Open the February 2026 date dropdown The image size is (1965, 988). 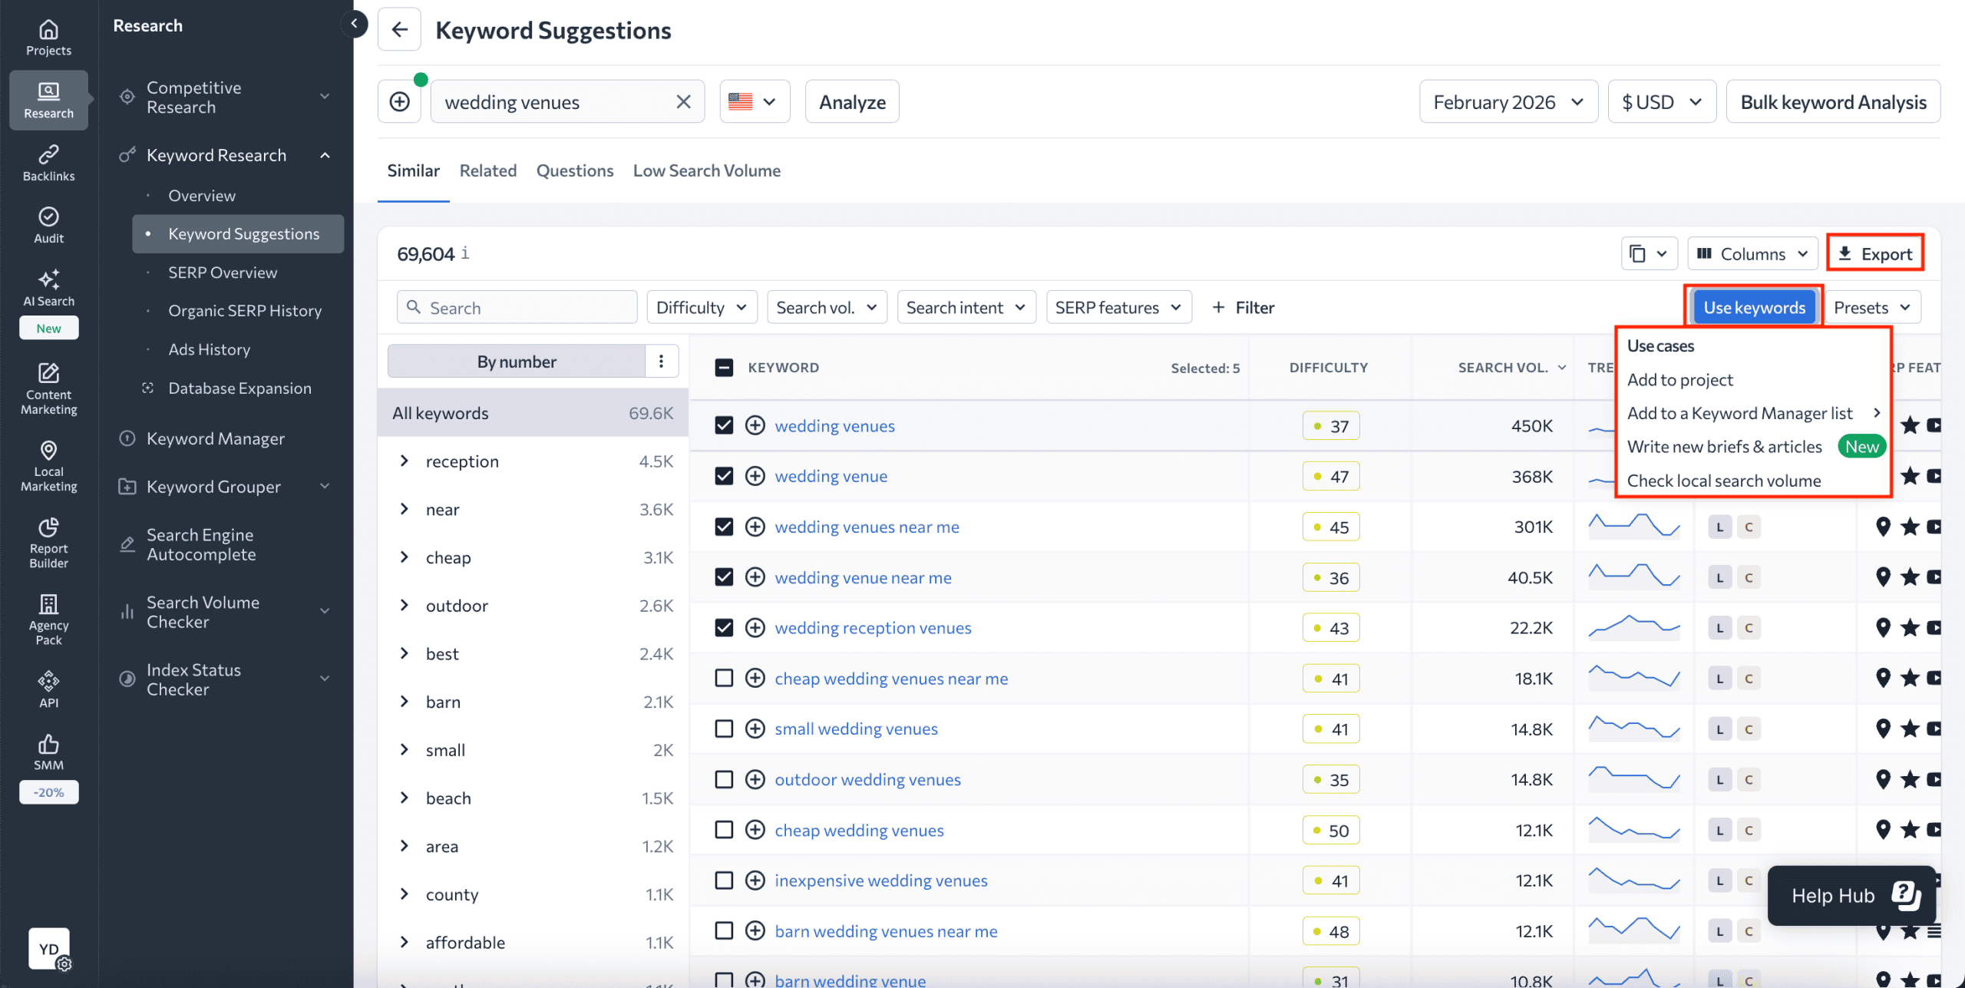point(1507,101)
